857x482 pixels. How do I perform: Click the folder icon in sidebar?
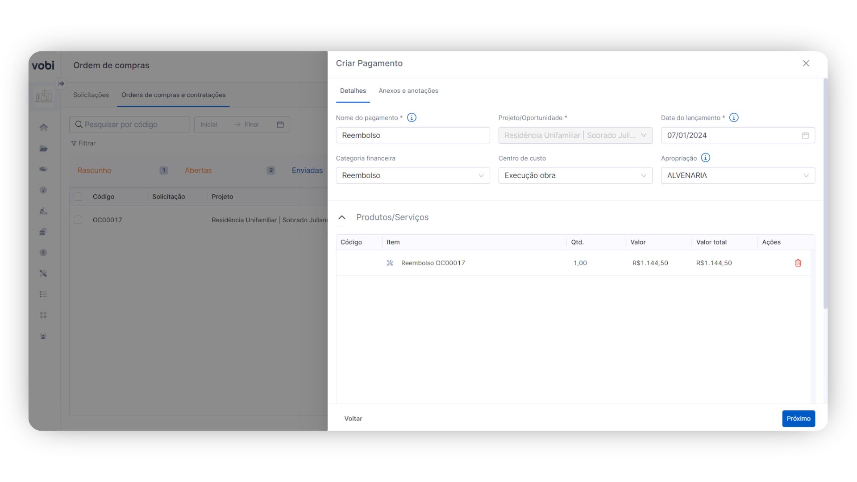43,149
